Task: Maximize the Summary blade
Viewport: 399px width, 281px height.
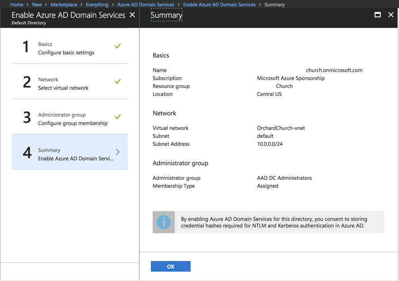Action: (378, 15)
